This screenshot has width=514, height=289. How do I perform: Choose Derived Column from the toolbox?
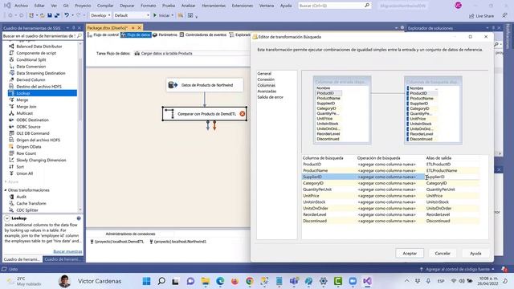[x=31, y=79]
